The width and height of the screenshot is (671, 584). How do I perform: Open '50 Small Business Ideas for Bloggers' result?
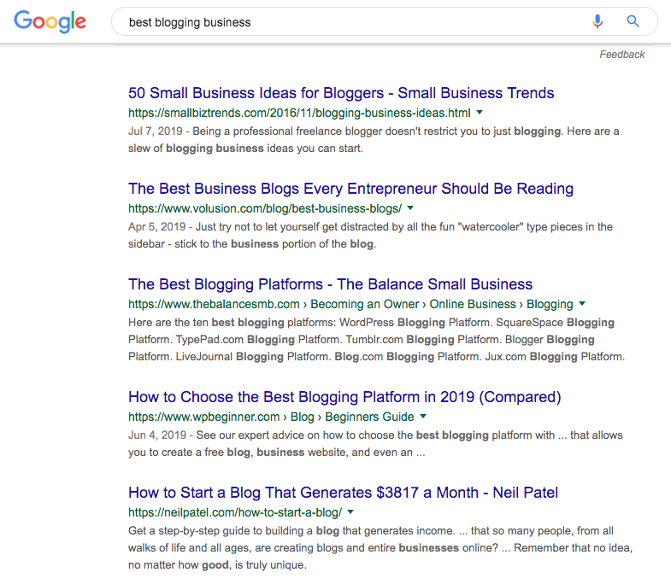(341, 93)
